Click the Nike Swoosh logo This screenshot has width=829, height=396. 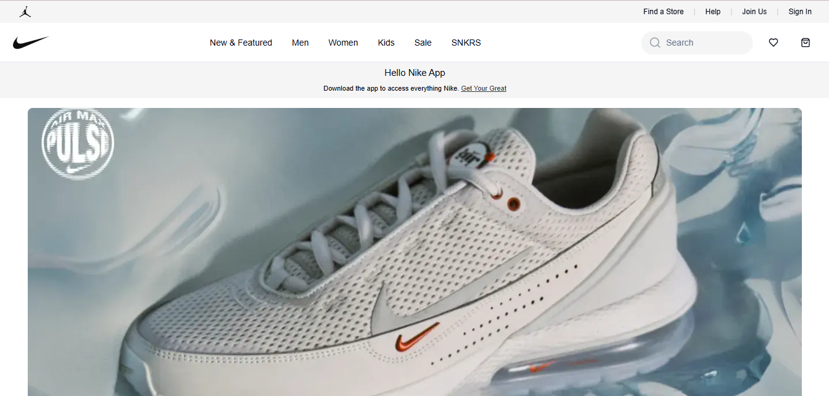tap(31, 41)
